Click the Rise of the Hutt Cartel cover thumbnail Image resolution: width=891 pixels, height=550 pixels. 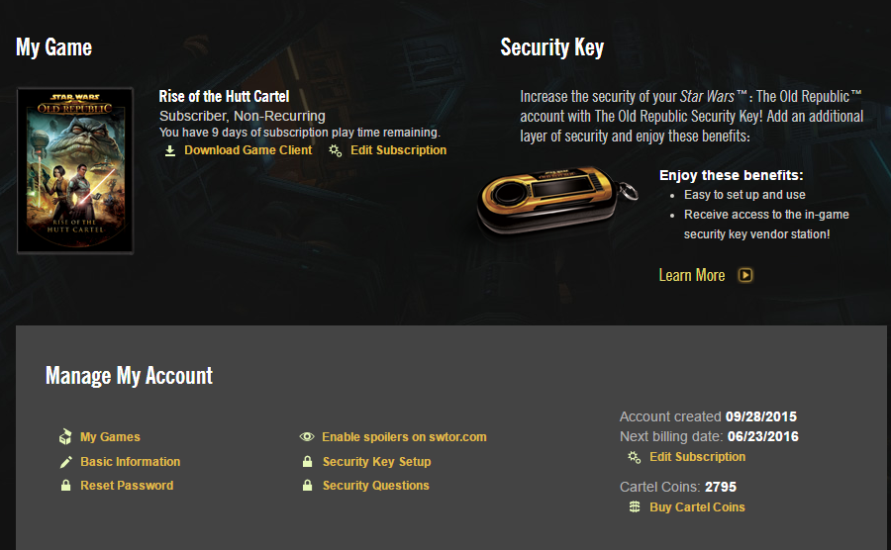[x=75, y=170]
